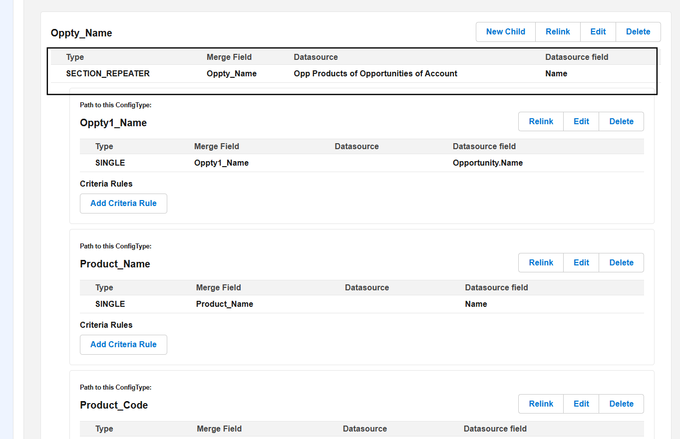Relink the Product_Name child

tap(541, 263)
